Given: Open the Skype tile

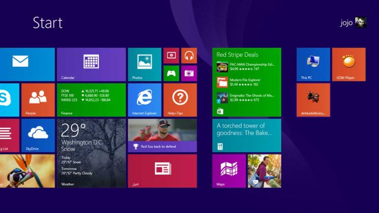Looking at the screenshot, I should tap(9, 100).
